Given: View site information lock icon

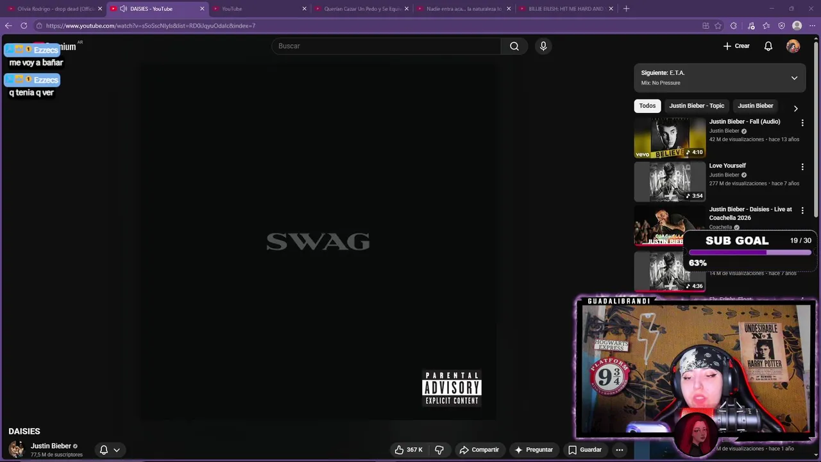Looking at the screenshot, I should [39, 26].
